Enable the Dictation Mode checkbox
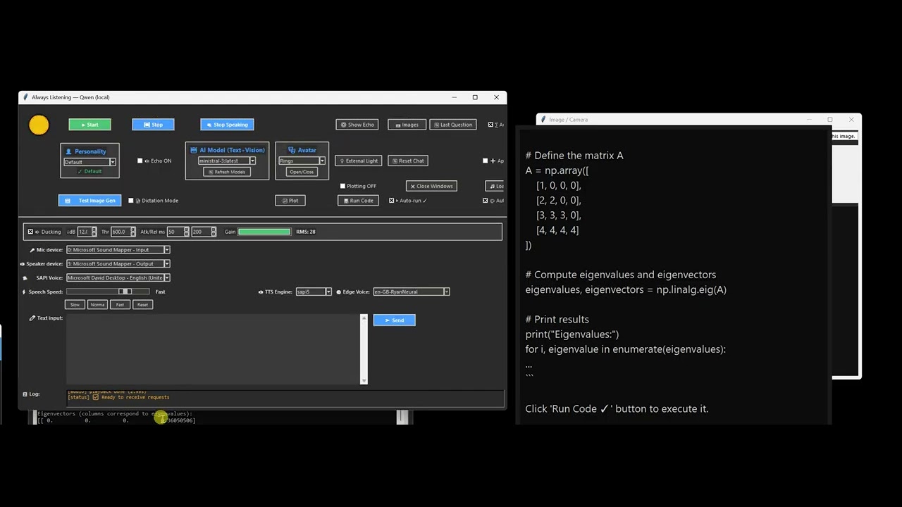902x507 pixels. pyautogui.click(x=130, y=201)
